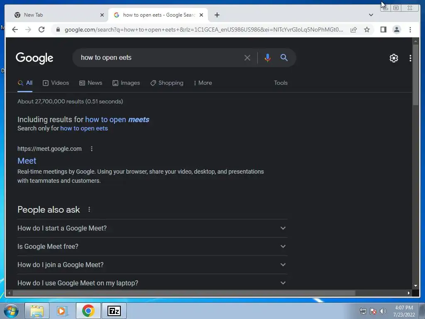425x319 pixels.
Task: Open Action Center flag tray icon
Action: coord(373,311)
